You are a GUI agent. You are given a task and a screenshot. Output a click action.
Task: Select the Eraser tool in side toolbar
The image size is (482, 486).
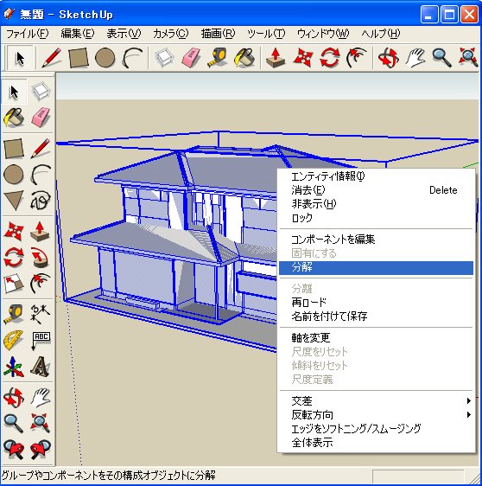41,118
